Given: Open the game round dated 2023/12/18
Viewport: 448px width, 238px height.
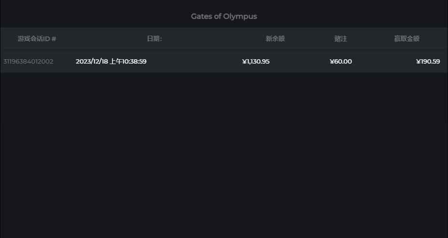Looking at the screenshot, I should [x=111, y=62].
